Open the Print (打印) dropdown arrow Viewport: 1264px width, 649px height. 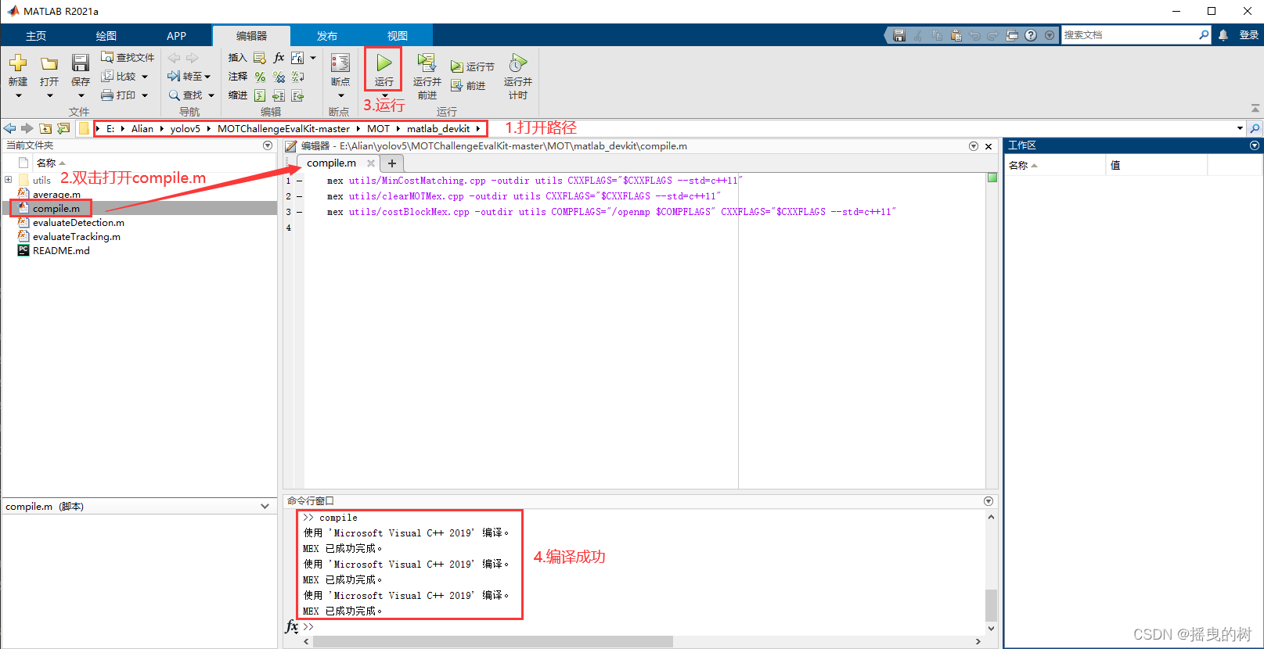(145, 95)
